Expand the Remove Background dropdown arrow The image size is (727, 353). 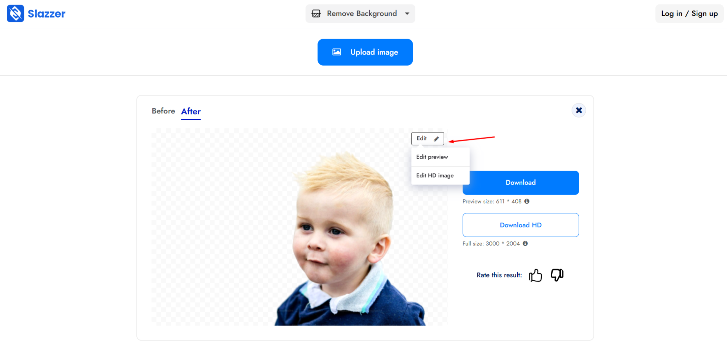[407, 14]
